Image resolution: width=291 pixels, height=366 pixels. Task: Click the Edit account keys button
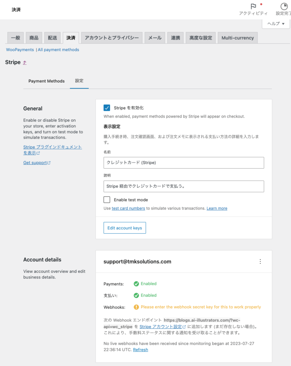[124, 228]
